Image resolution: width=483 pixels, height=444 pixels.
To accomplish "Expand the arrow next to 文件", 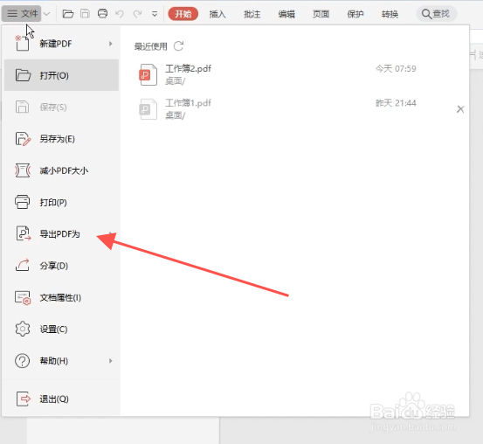I will [47, 14].
